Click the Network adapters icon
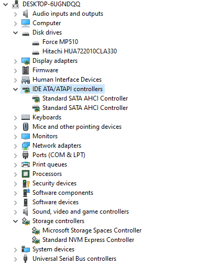Image resolution: width=210 pixels, height=266 pixels. tap(26, 146)
